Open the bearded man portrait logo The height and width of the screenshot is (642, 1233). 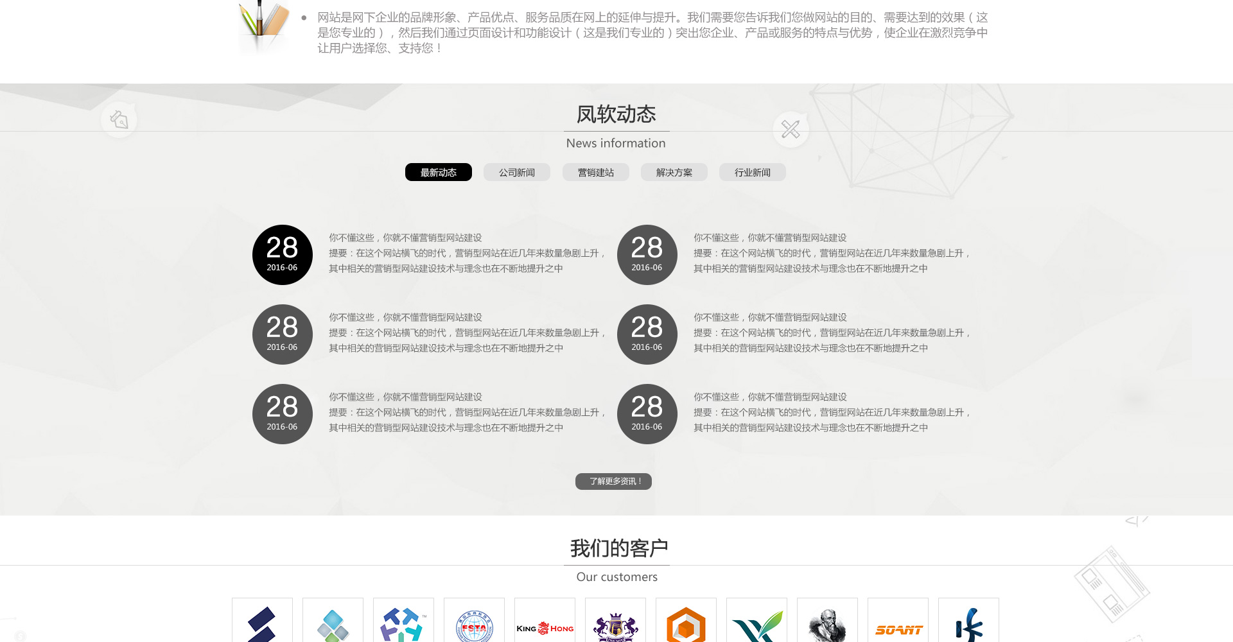827,625
